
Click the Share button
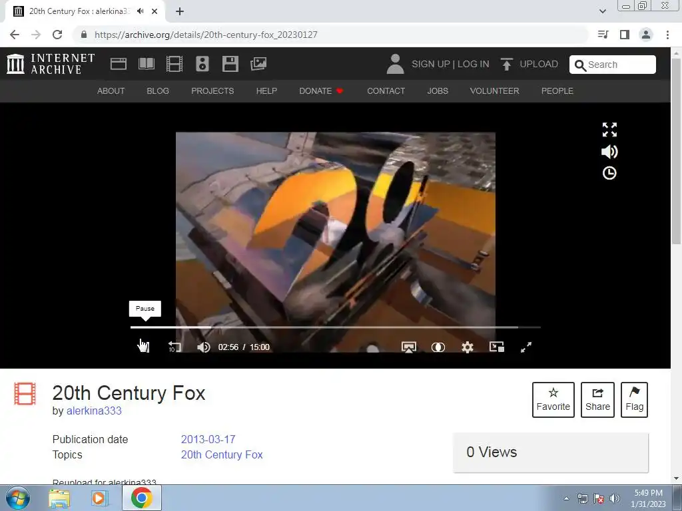pos(597,400)
